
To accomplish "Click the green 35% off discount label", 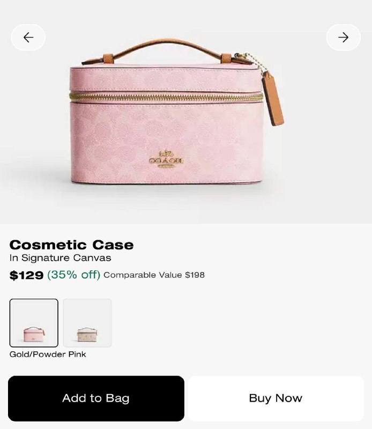I will tap(73, 275).
